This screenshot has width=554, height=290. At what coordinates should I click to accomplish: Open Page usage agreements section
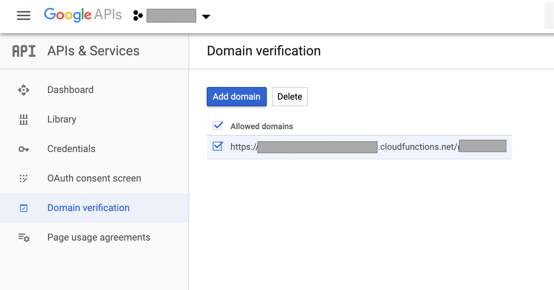pos(99,237)
